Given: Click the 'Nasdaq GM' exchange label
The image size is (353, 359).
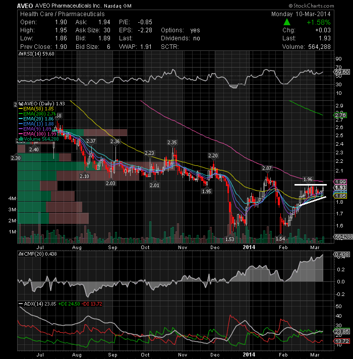Looking at the screenshot, I should pyautogui.click(x=117, y=6).
